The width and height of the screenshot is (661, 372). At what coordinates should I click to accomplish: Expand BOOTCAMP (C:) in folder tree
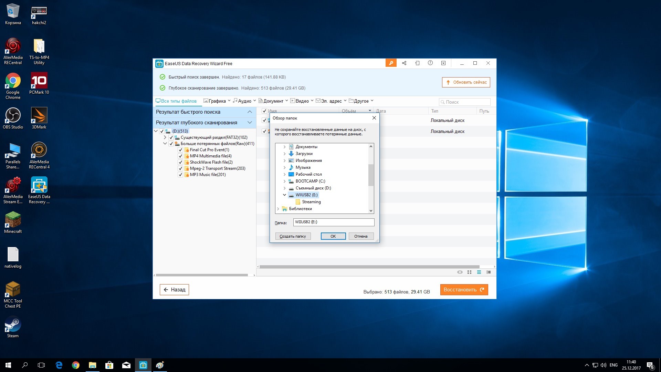pos(284,181)
